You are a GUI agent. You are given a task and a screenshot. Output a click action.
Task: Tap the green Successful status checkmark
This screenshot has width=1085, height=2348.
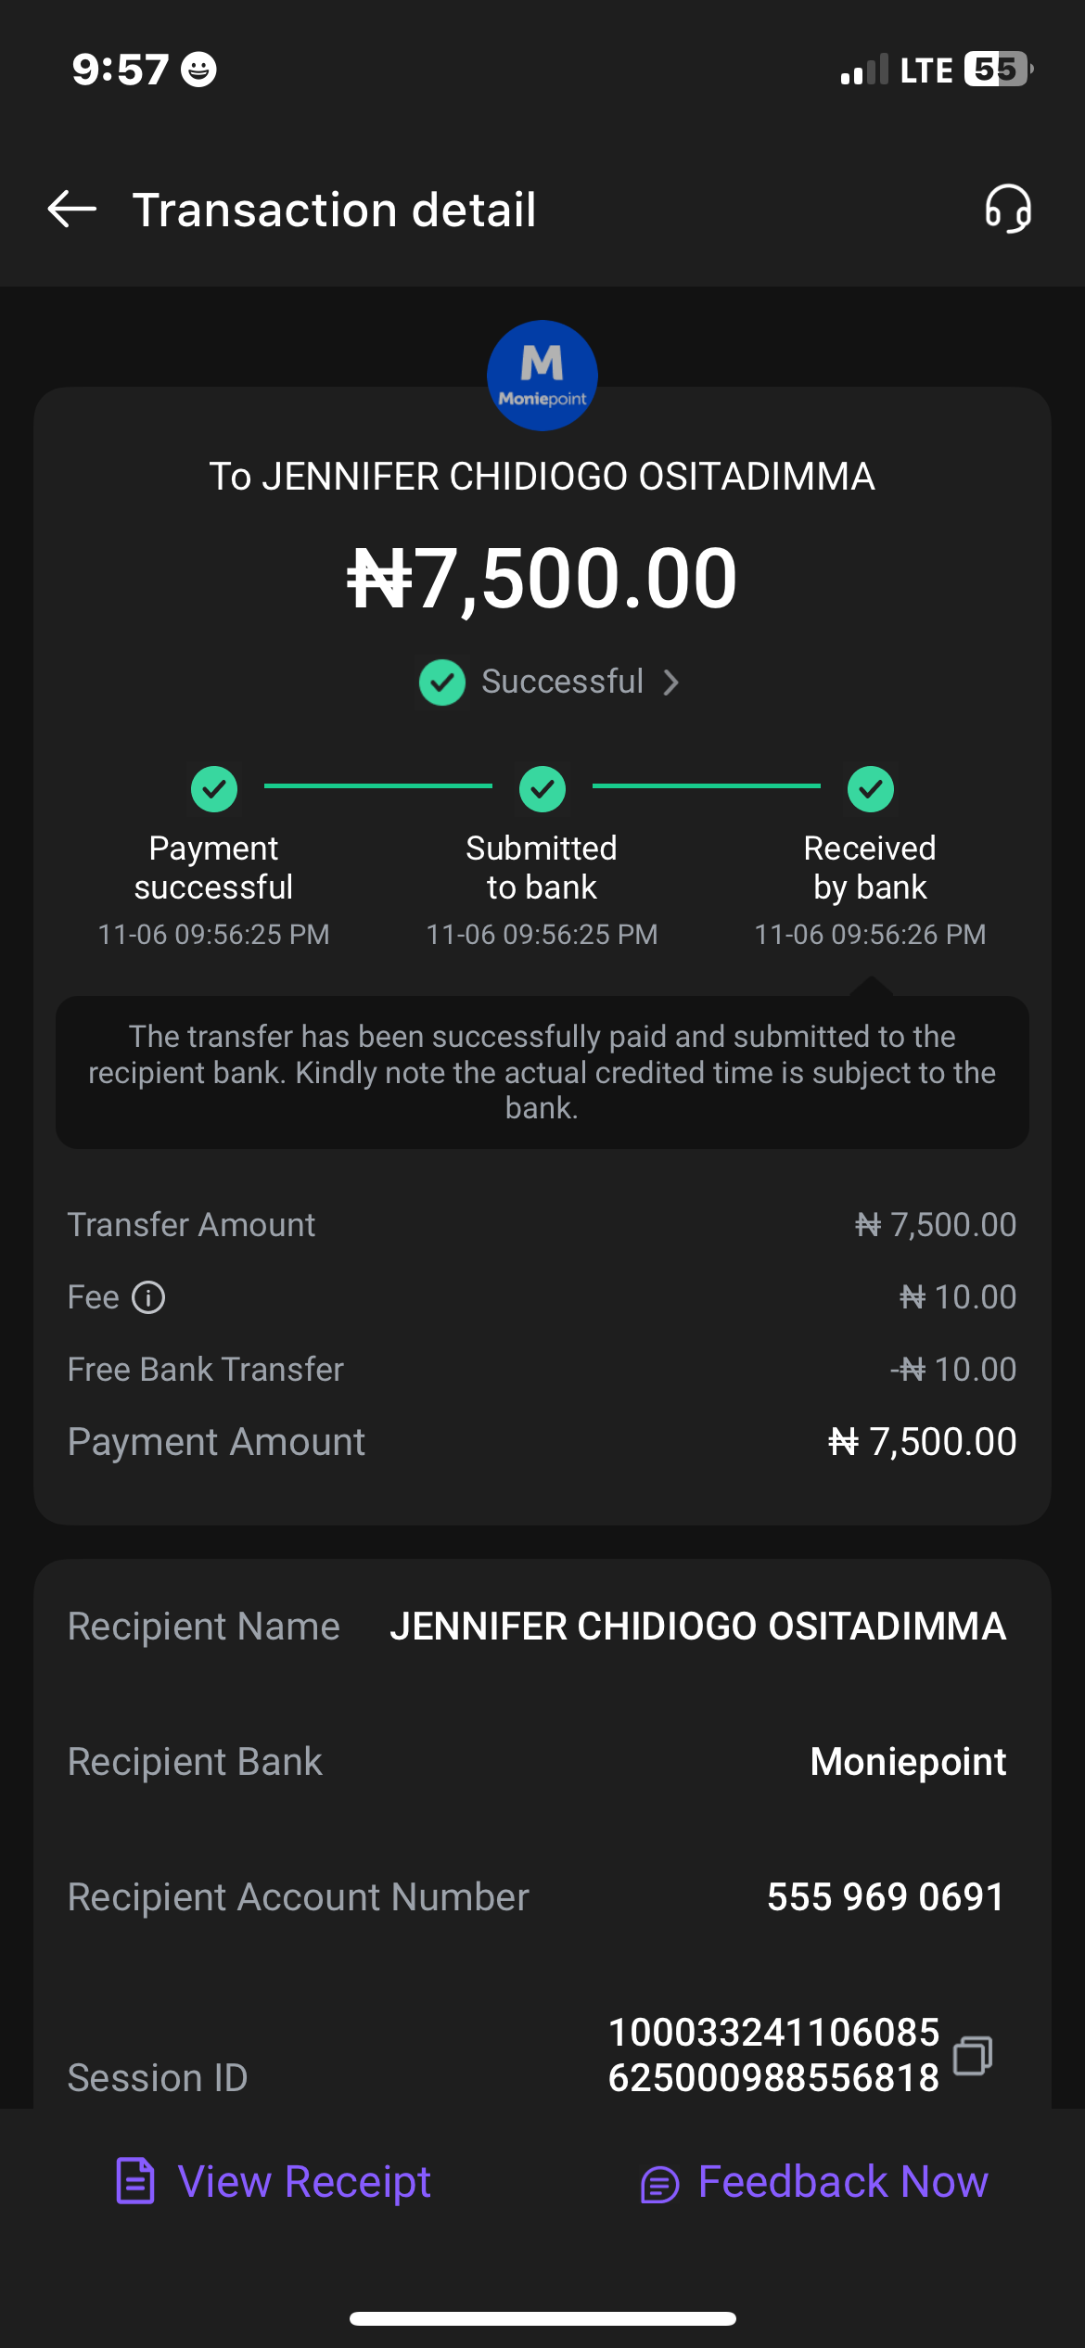[442, 683]
